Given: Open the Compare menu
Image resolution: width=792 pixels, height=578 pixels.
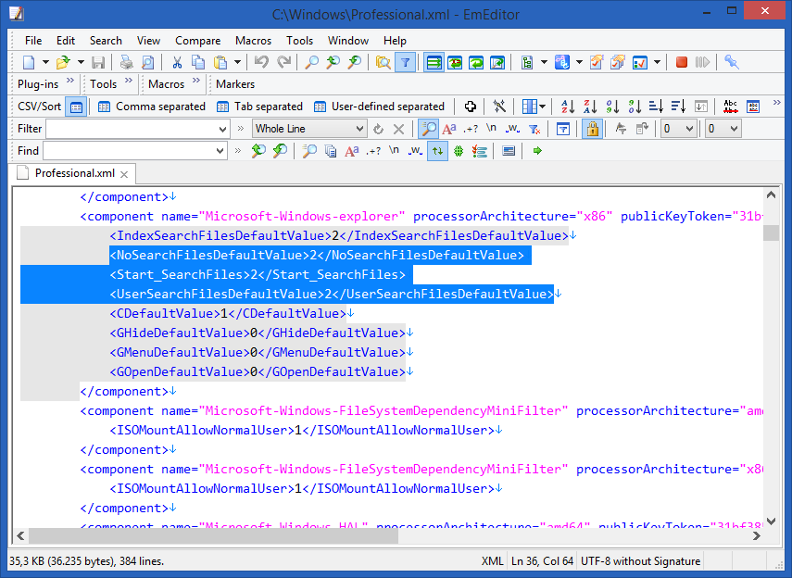Looking at the screenshot, I should click(x=197, y=41).
